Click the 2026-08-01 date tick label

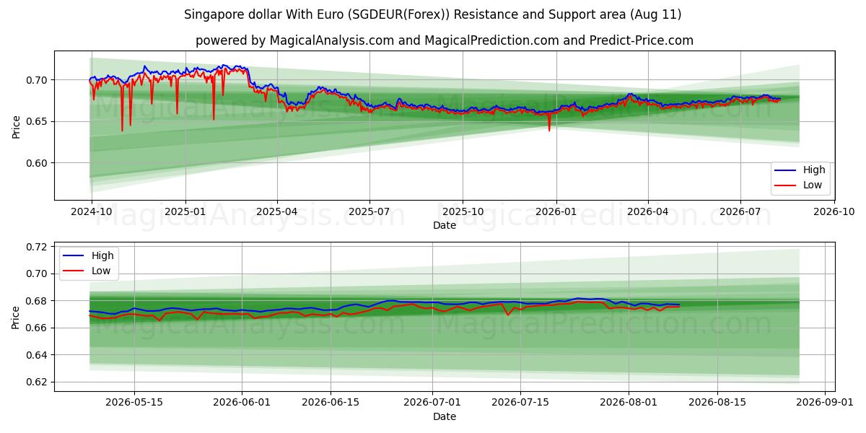630,403
